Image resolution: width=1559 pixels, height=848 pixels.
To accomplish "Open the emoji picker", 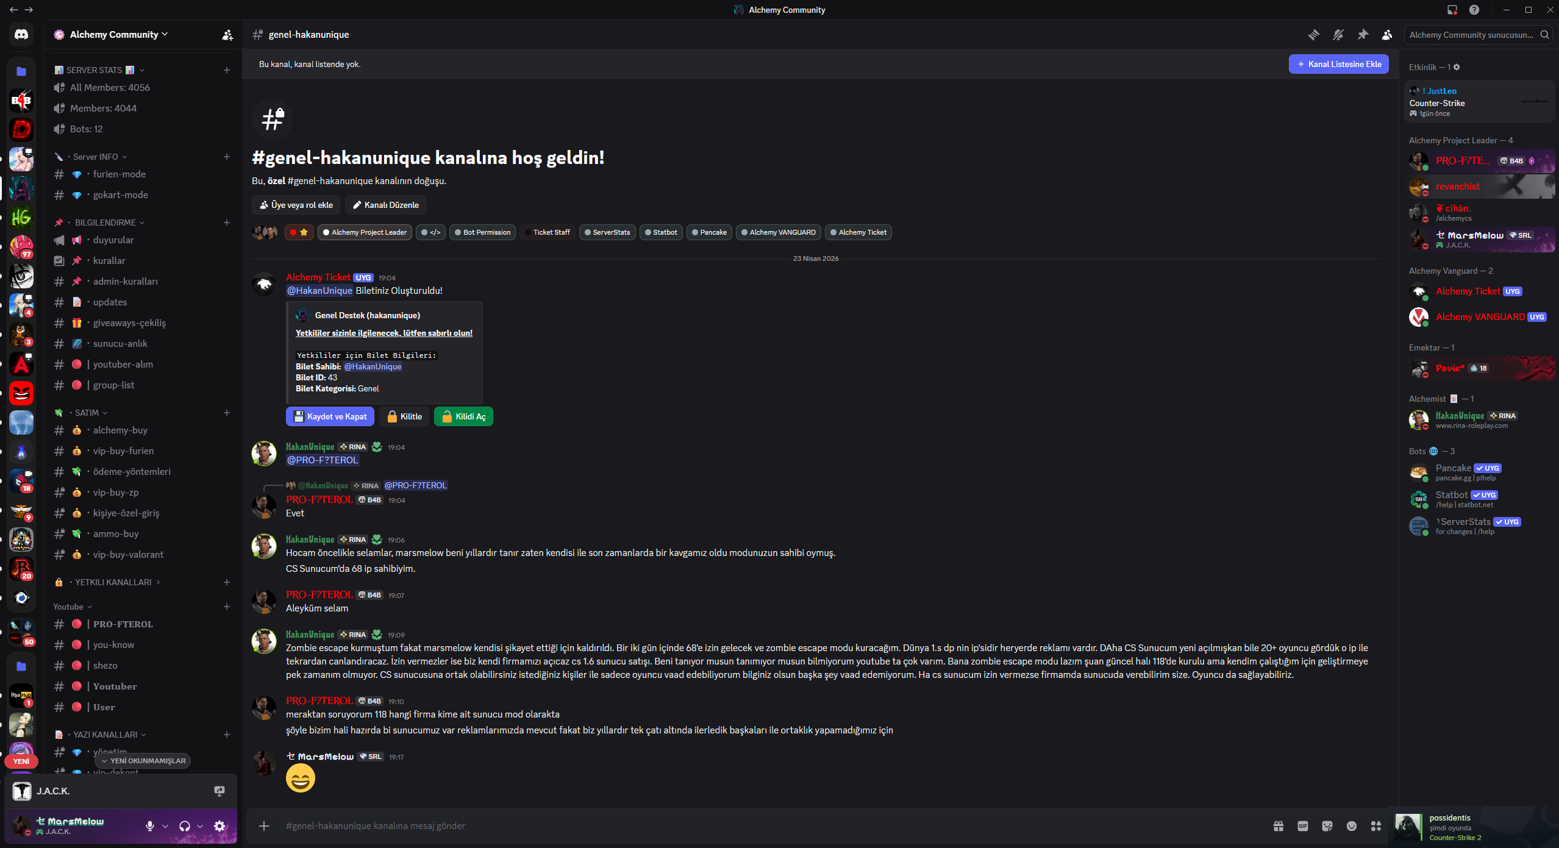I will [1352, 826].
